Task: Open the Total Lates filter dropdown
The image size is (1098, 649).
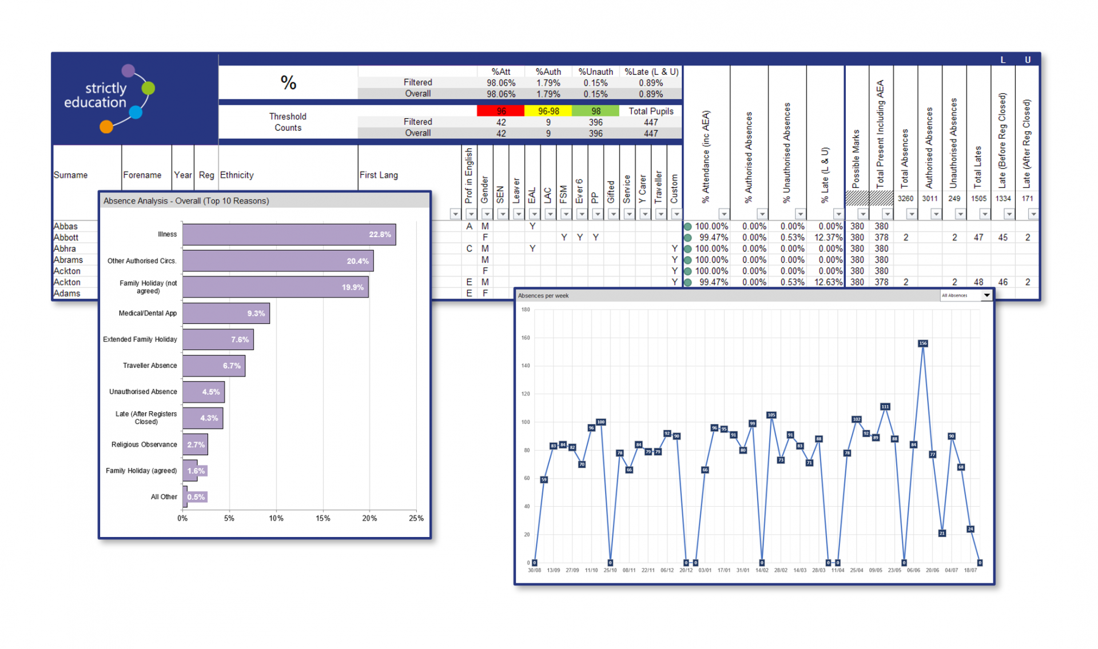Action: coord(984,214)
